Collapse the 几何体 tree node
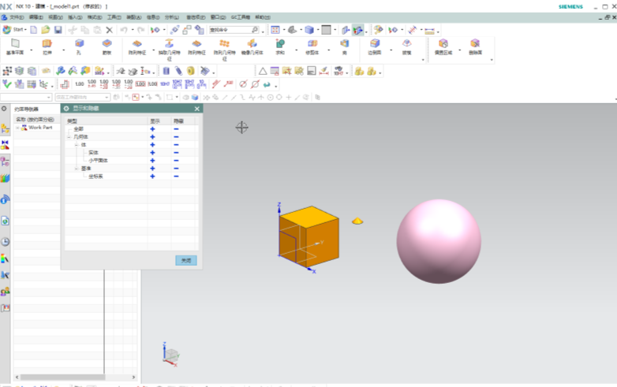 coord(69,137)
